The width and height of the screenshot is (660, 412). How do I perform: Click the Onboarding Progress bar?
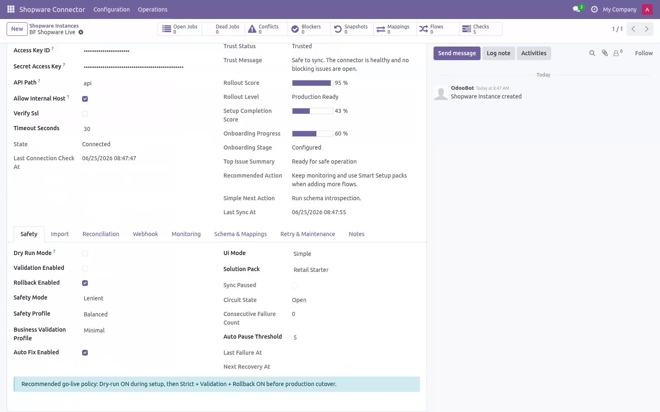[312, 133]
